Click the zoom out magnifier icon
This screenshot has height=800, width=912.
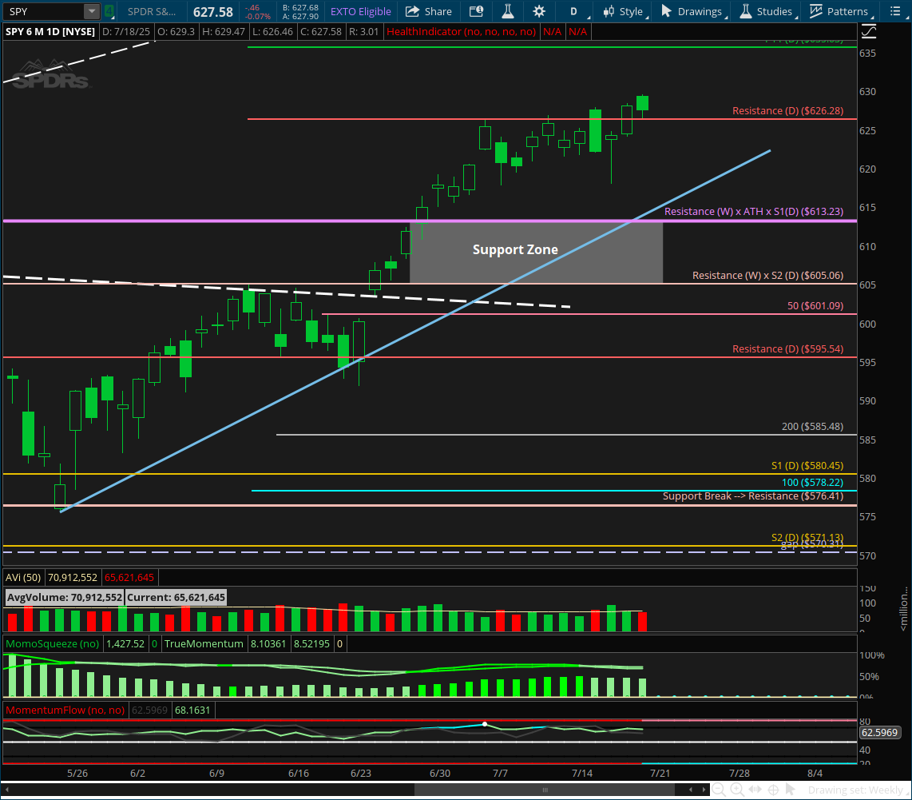point(719,790)
